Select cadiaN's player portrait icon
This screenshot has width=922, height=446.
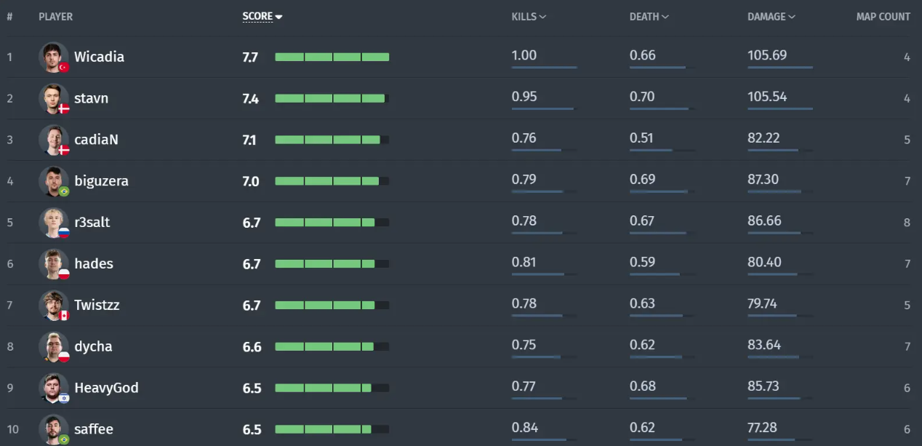tap(54, 140)
